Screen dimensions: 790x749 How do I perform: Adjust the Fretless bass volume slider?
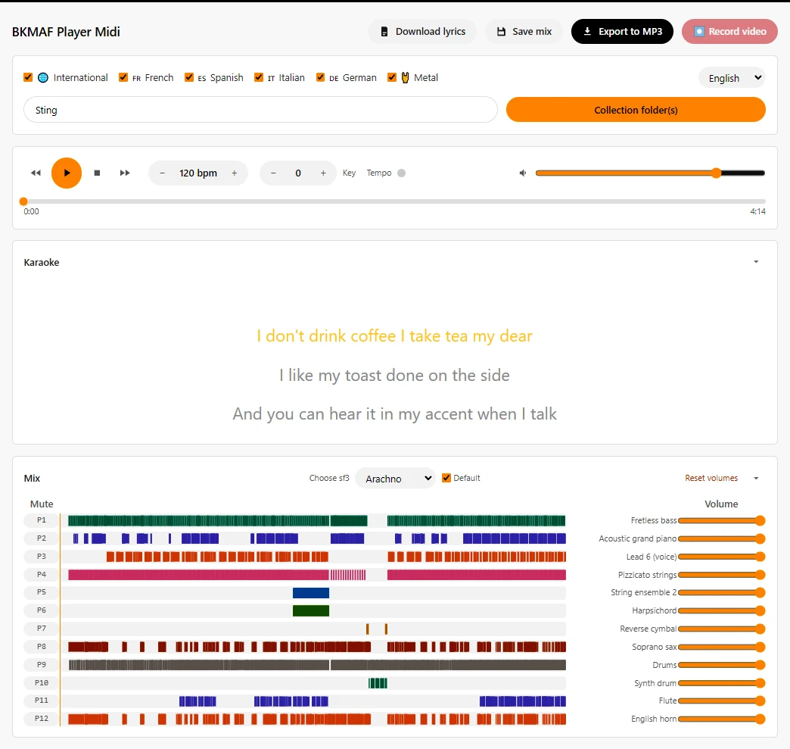click(721, 520)
